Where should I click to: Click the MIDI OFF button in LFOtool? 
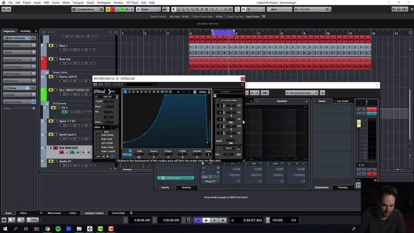coord(98,156)
